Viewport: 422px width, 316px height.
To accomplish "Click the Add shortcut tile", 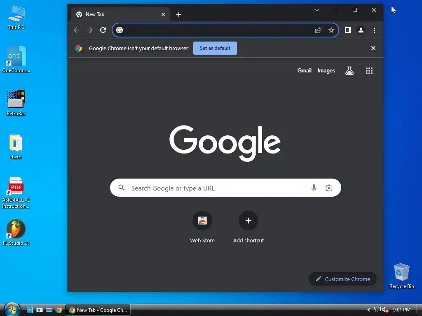I will click(249, 227).
